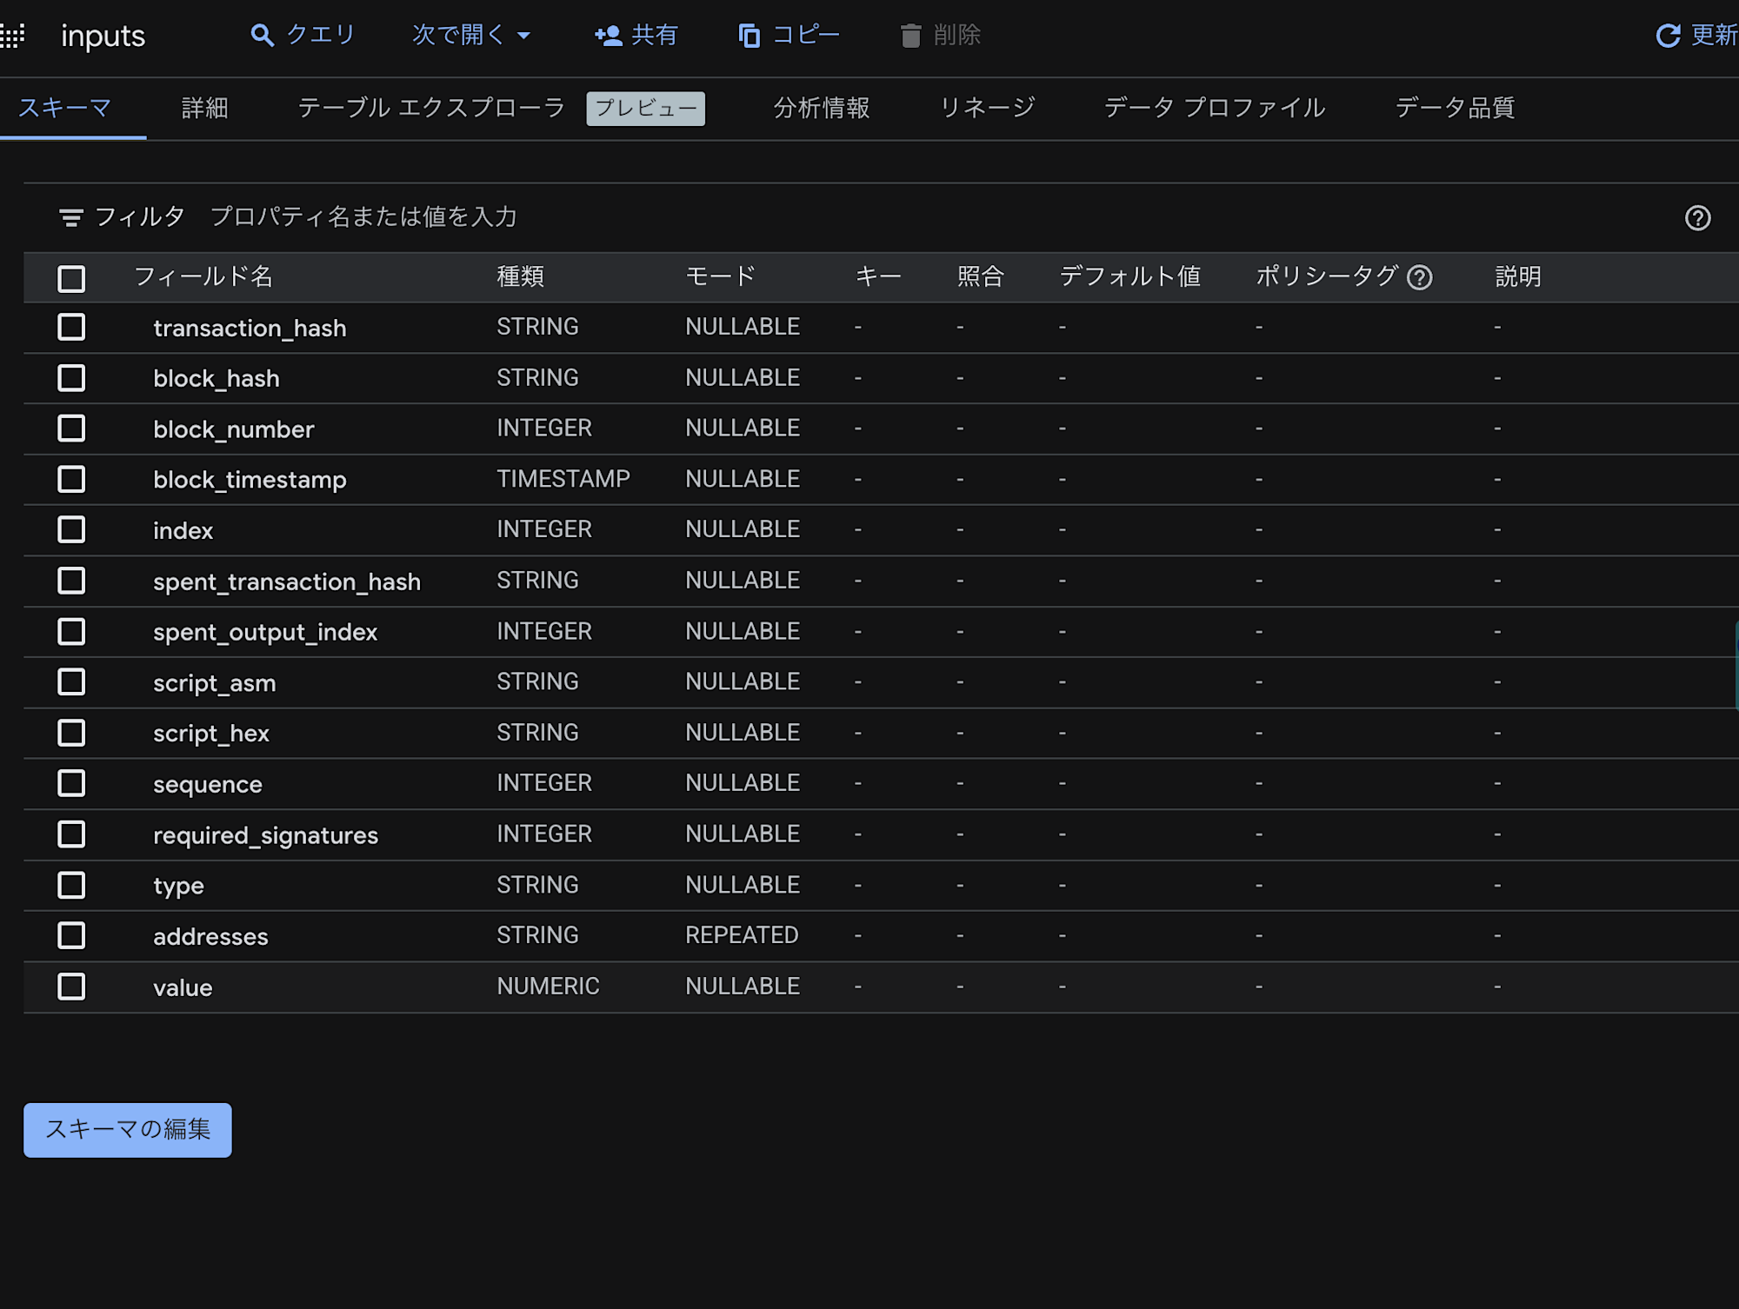Screen dimensions: 1739x1309
Task: Check the required_signatures row checkbox
Action: pyautogui.click(x=71, y=834)
